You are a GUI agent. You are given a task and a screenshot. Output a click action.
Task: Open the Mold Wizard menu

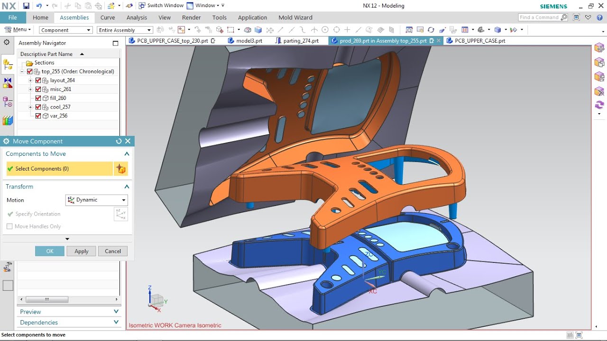[295, 18]
